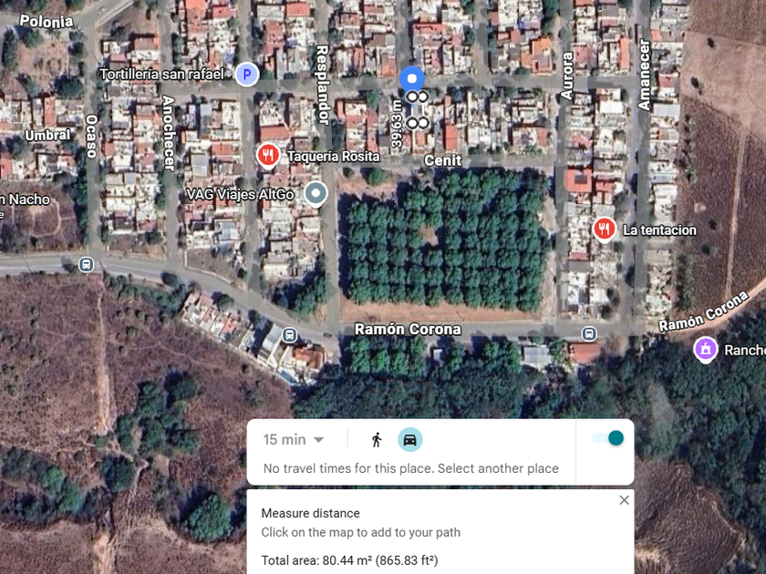Click the VAG Viajes AltGo marker

(x=316, y=194)
